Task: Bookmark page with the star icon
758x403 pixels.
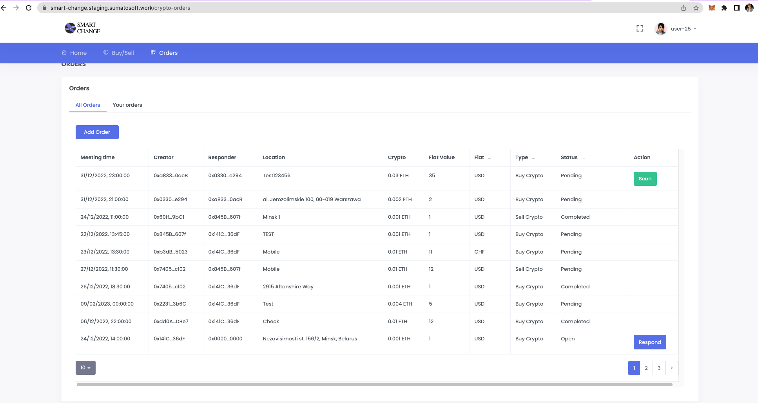Action: pyautogui.click(x=696, y=8)
